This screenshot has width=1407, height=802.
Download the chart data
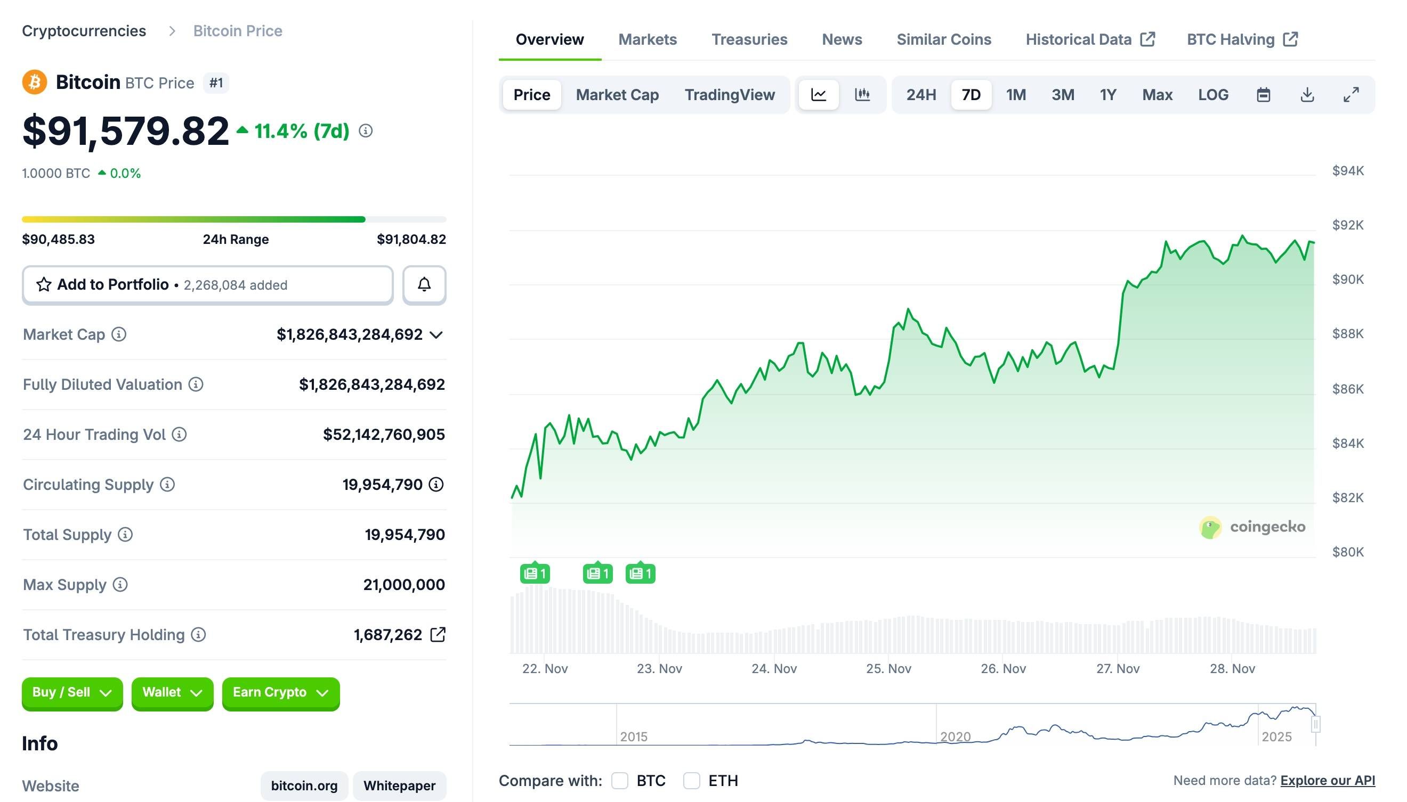coord(1307,94)
